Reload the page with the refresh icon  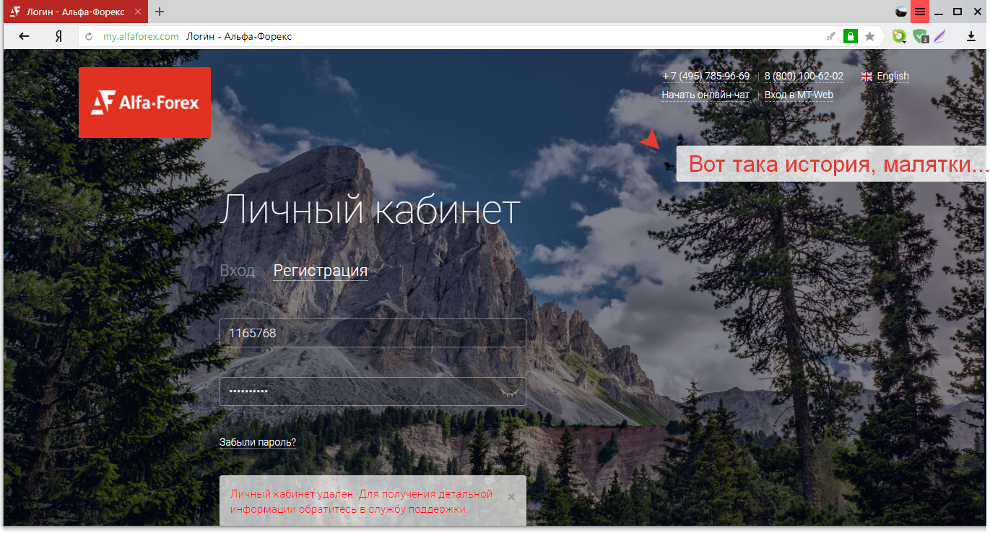[x=89, y=36]
